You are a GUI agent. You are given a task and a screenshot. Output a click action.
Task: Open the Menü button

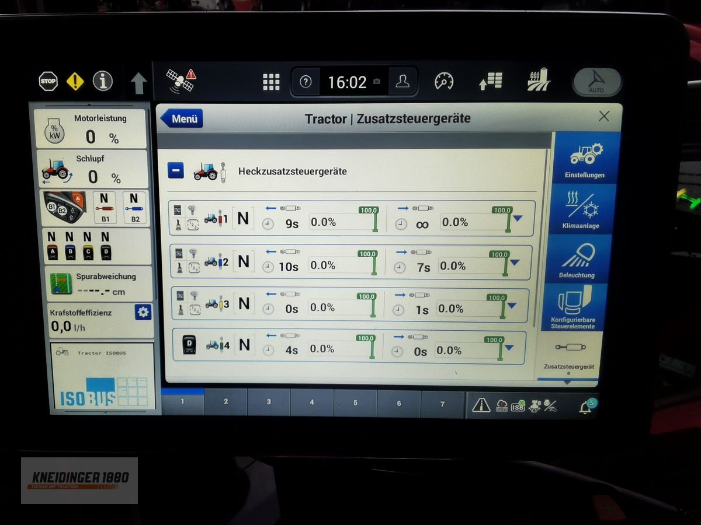(182, 118)
